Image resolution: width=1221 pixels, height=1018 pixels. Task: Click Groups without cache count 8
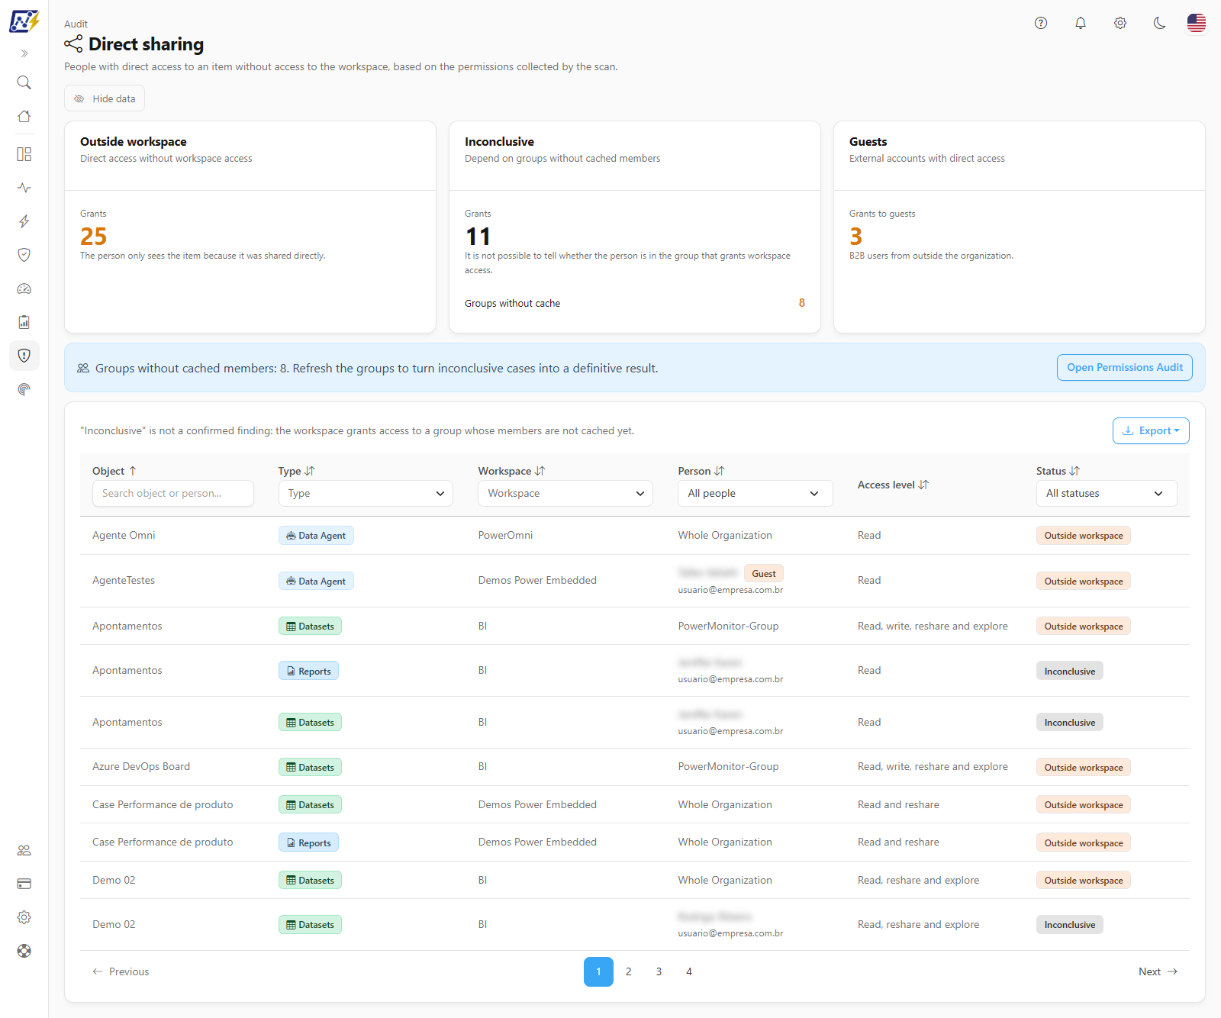point(802,303)
